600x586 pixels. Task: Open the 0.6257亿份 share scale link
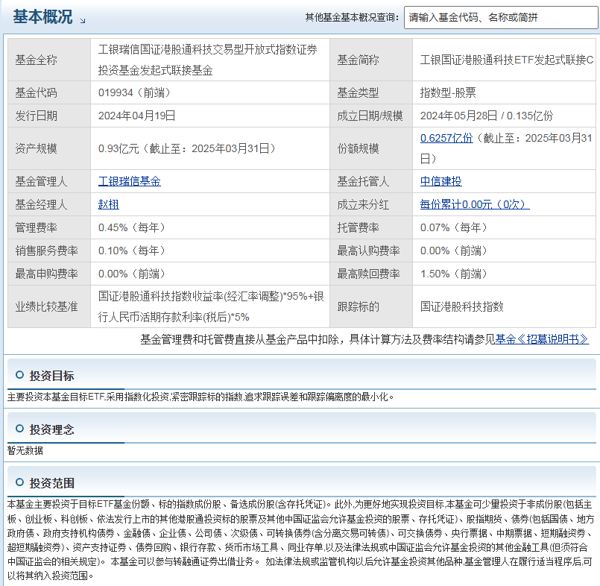click(x=446, y=138)
